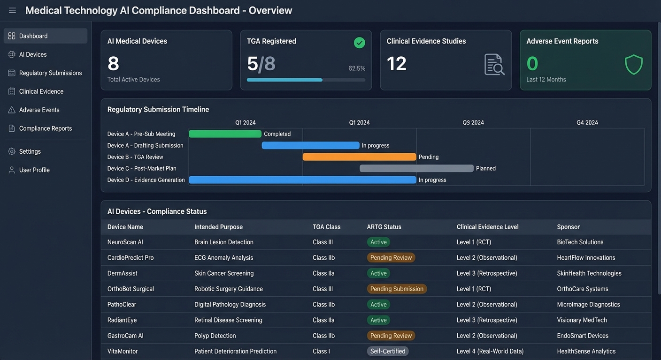
Task: Click the Adverse Events warning triangle icon
Action: tap(10, 110)
